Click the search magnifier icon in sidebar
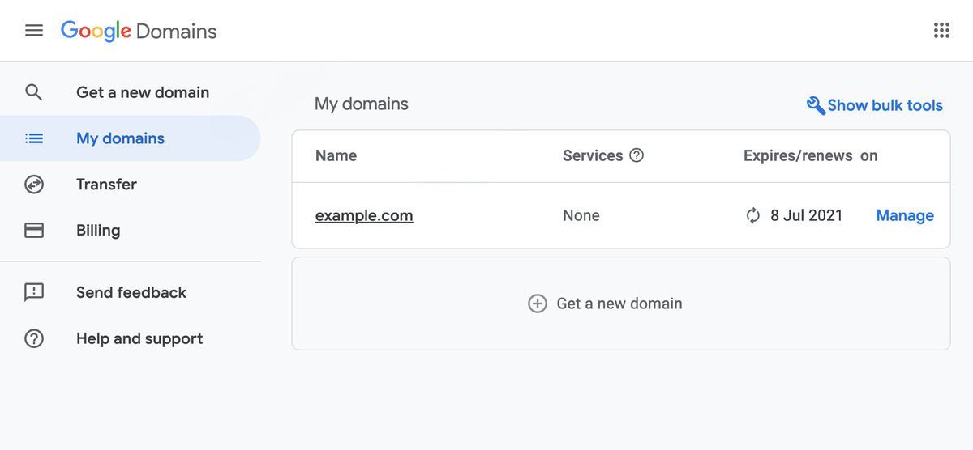 point(33,92)
